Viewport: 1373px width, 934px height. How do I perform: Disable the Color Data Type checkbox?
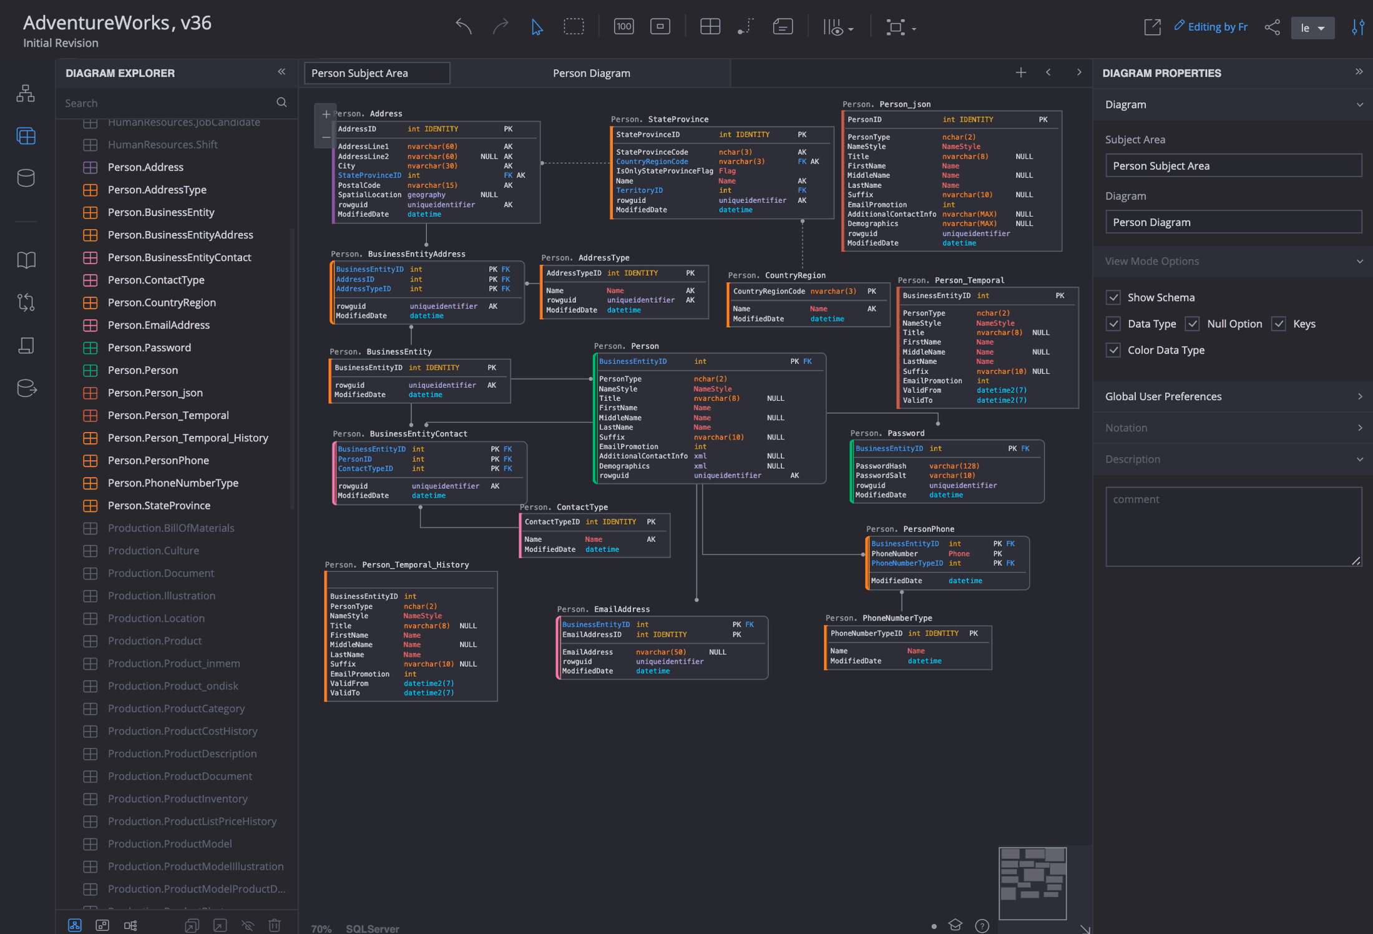pos(1113,350)
